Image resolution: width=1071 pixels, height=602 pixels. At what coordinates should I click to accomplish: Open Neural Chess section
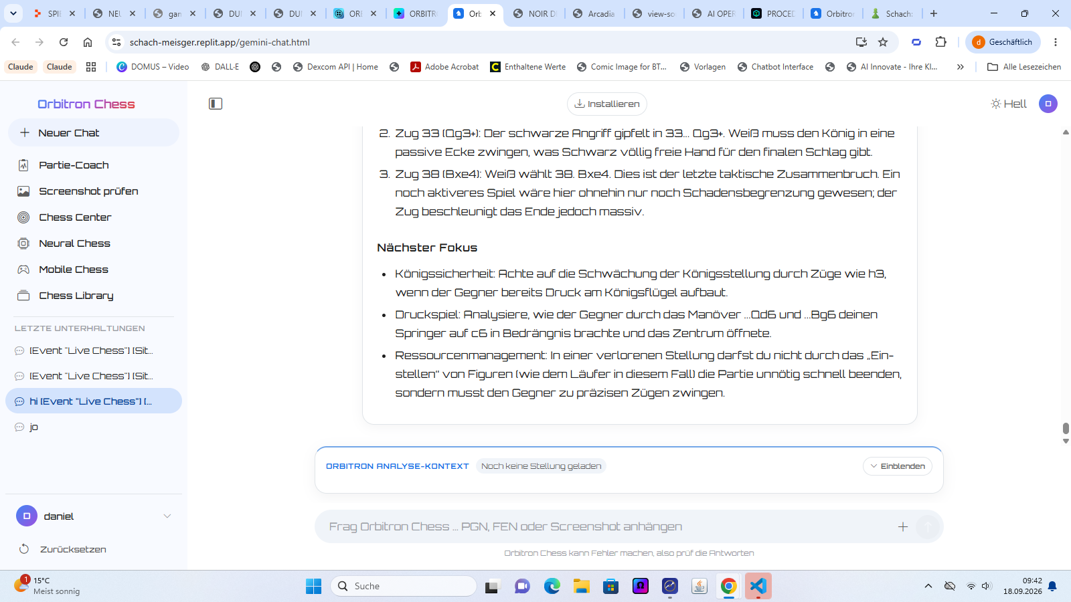pos(94,243)
